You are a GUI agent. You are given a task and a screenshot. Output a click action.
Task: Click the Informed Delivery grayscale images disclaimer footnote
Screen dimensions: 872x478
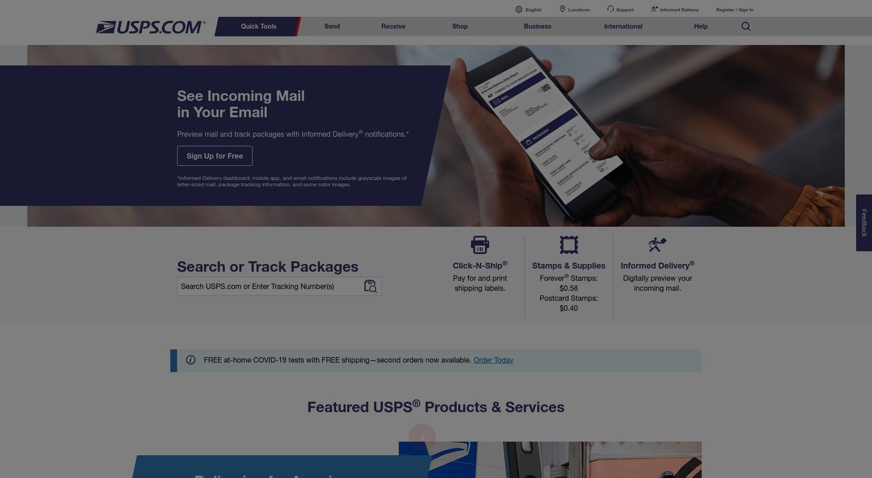tap(292, 181)
